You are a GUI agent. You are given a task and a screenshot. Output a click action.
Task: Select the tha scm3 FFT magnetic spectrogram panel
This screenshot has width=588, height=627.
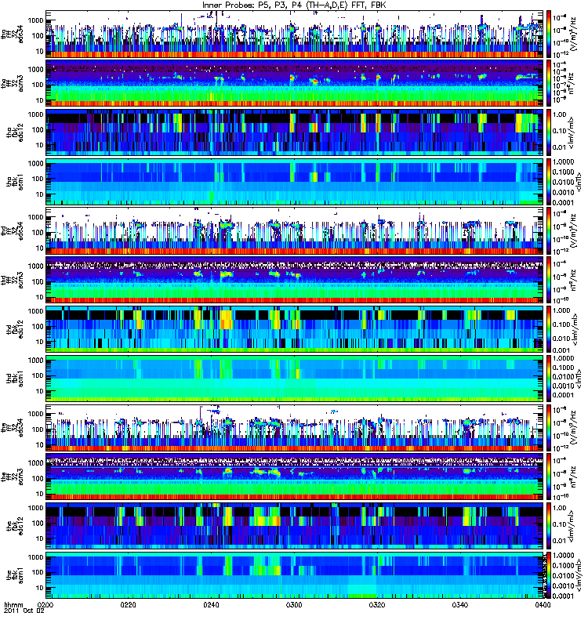tap(294, 84)
